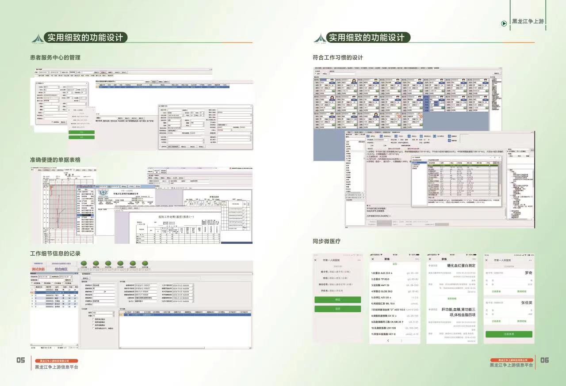
Task: Select the 全部患者 radio button
Action: [x=32, y=283]
